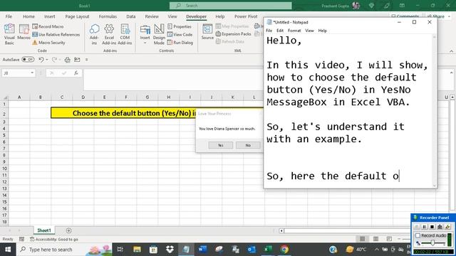Open Excel Add-ins manager
The height and width of the screenshot is (256, 456).
click(x=109, y=34)
